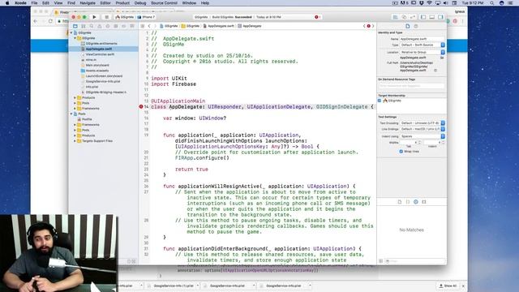Viewport: 519px width, 292px height.
Task: Open the Text Encoding dropdown
Action: (422, 122)
